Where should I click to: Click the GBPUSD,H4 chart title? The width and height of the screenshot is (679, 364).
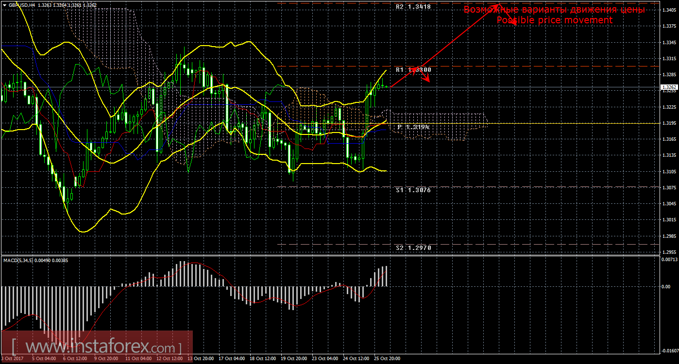[21, 5]
